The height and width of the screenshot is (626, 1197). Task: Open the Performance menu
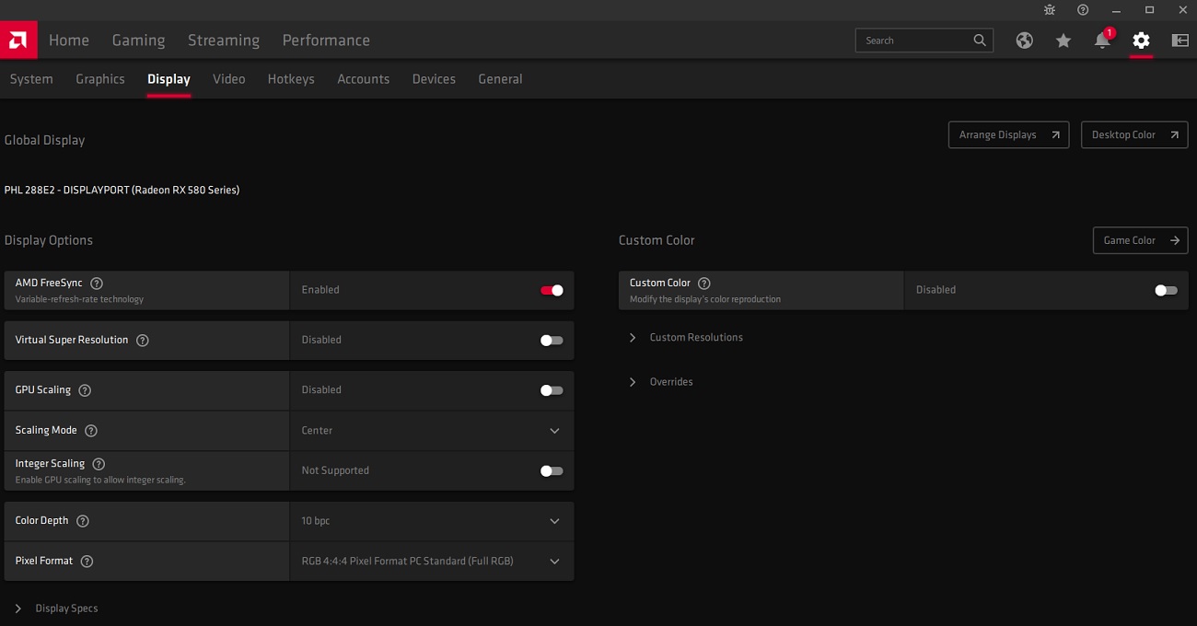coord(326,41)
